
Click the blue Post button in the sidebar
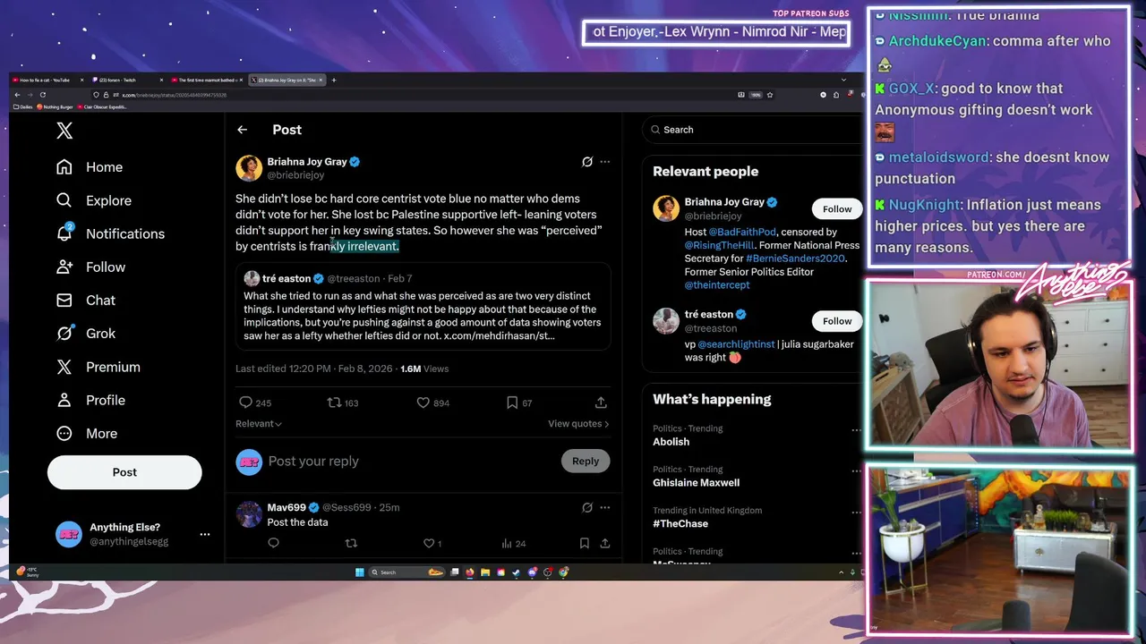[124, 472]
